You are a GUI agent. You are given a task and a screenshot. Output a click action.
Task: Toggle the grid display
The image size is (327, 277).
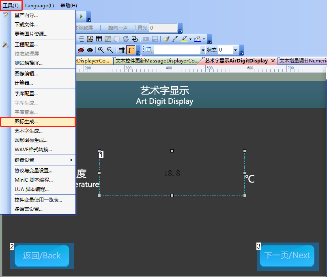tap(122, 50)
